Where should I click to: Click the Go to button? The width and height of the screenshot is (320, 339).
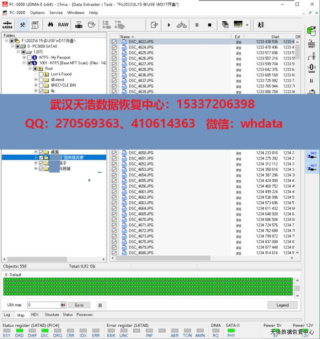click(79, 305)
